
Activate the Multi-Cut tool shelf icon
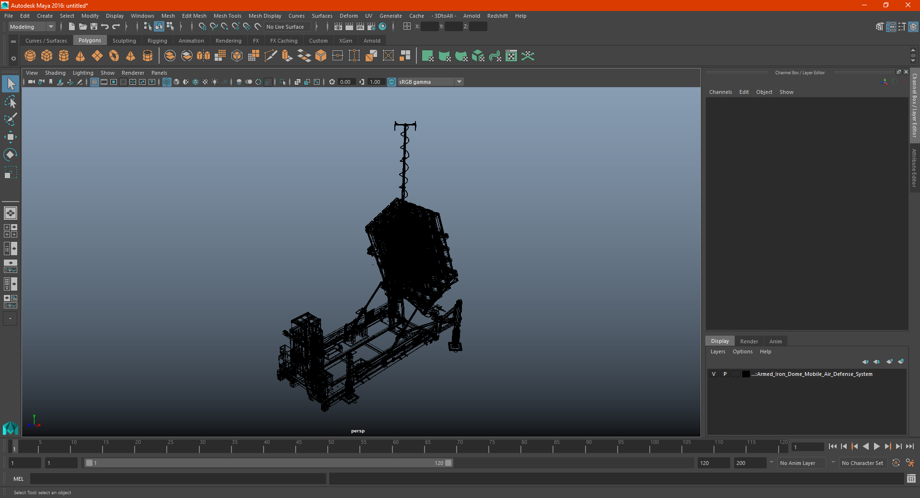(271, 56)
